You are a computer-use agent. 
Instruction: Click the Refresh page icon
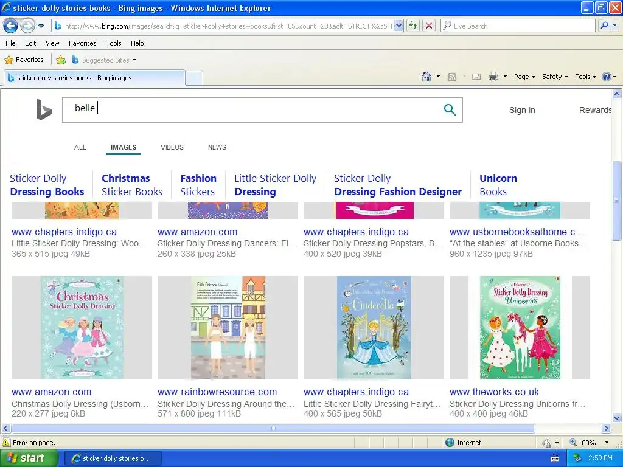[413, 26]
